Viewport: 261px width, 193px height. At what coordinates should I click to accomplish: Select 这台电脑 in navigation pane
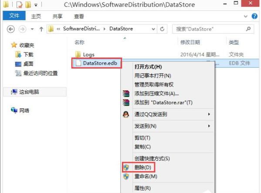click(x=29, y=92)
